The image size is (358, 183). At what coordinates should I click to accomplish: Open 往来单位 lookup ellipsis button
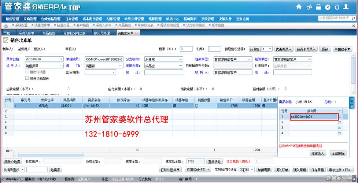pos(250,59)
